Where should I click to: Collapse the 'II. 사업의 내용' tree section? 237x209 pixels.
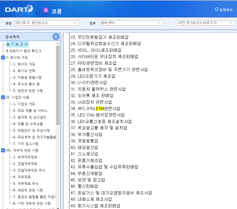point(3,97)
